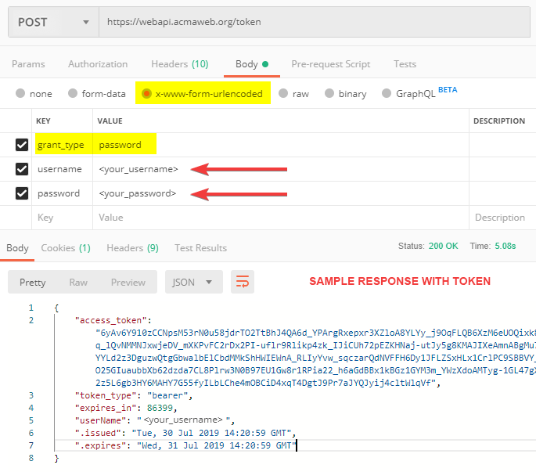
Task: Switch to the Params tab
Action: pos(29,64)
